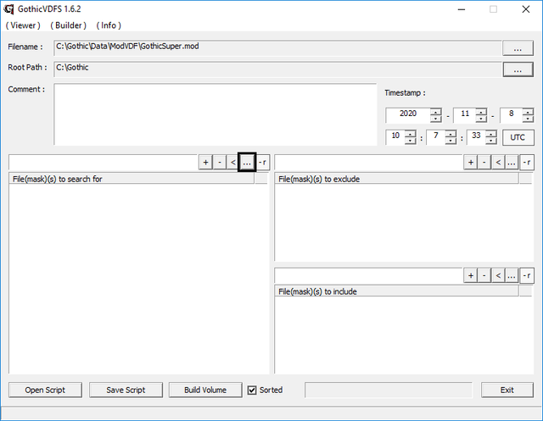This screenshot has height=421, width=543.
Task: Decrease the timestamp seconds 33
Action: (491, 141)
